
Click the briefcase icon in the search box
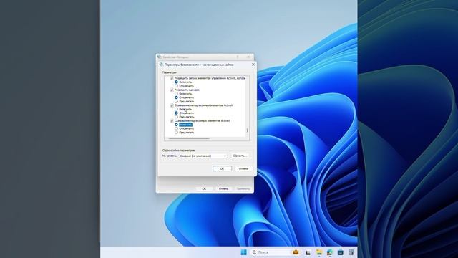point(296,252)
